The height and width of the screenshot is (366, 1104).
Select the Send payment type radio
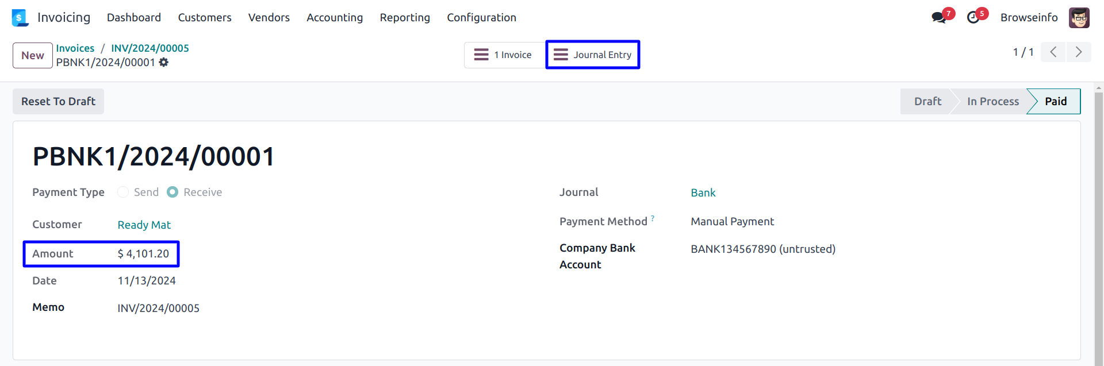pyautogui.click(x=123, y=192)
